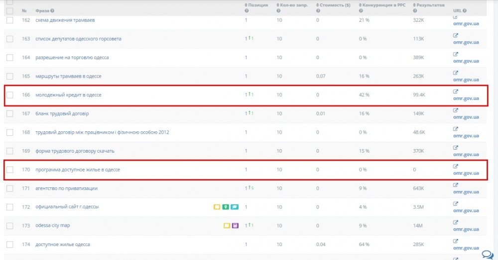Click purple calculator icon for odessa city map
The height and width of the screenshot is (260, 498).
point(235,226)
